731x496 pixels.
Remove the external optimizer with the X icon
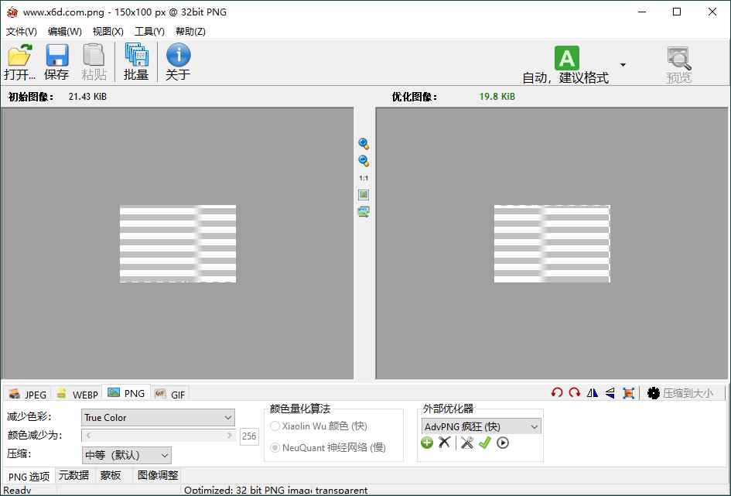[x=444, y=443]
